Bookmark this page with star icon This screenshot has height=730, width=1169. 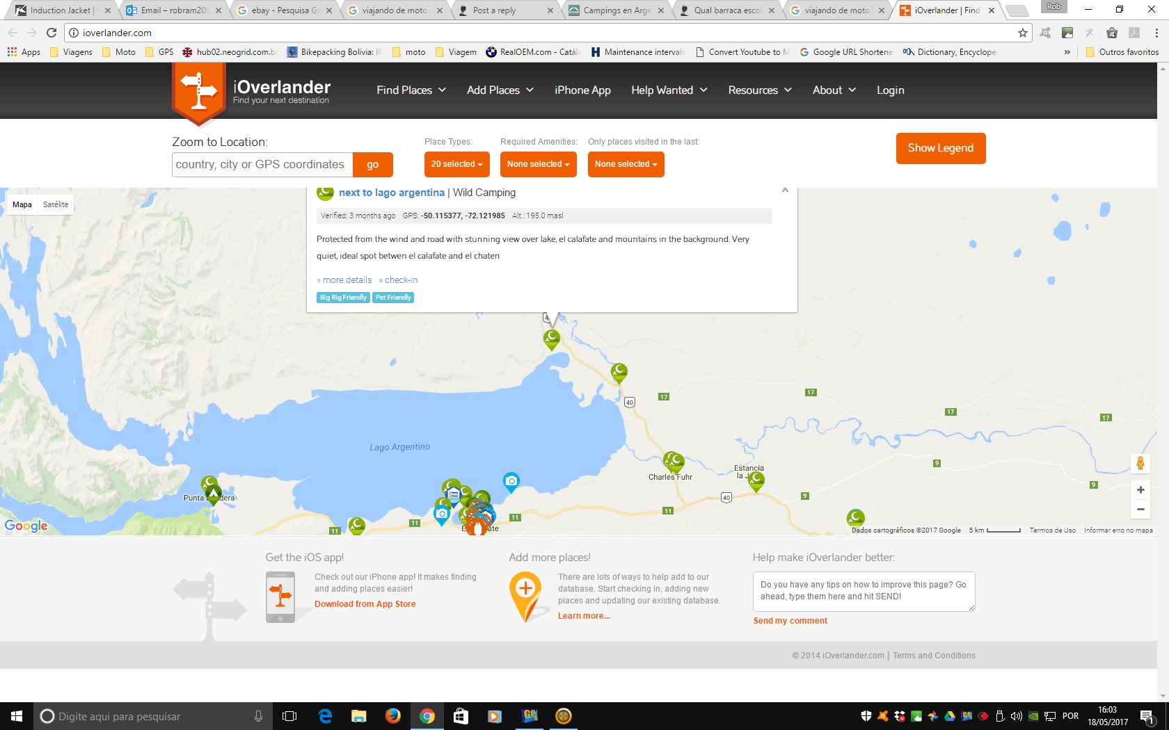[x=1022, y=33]
